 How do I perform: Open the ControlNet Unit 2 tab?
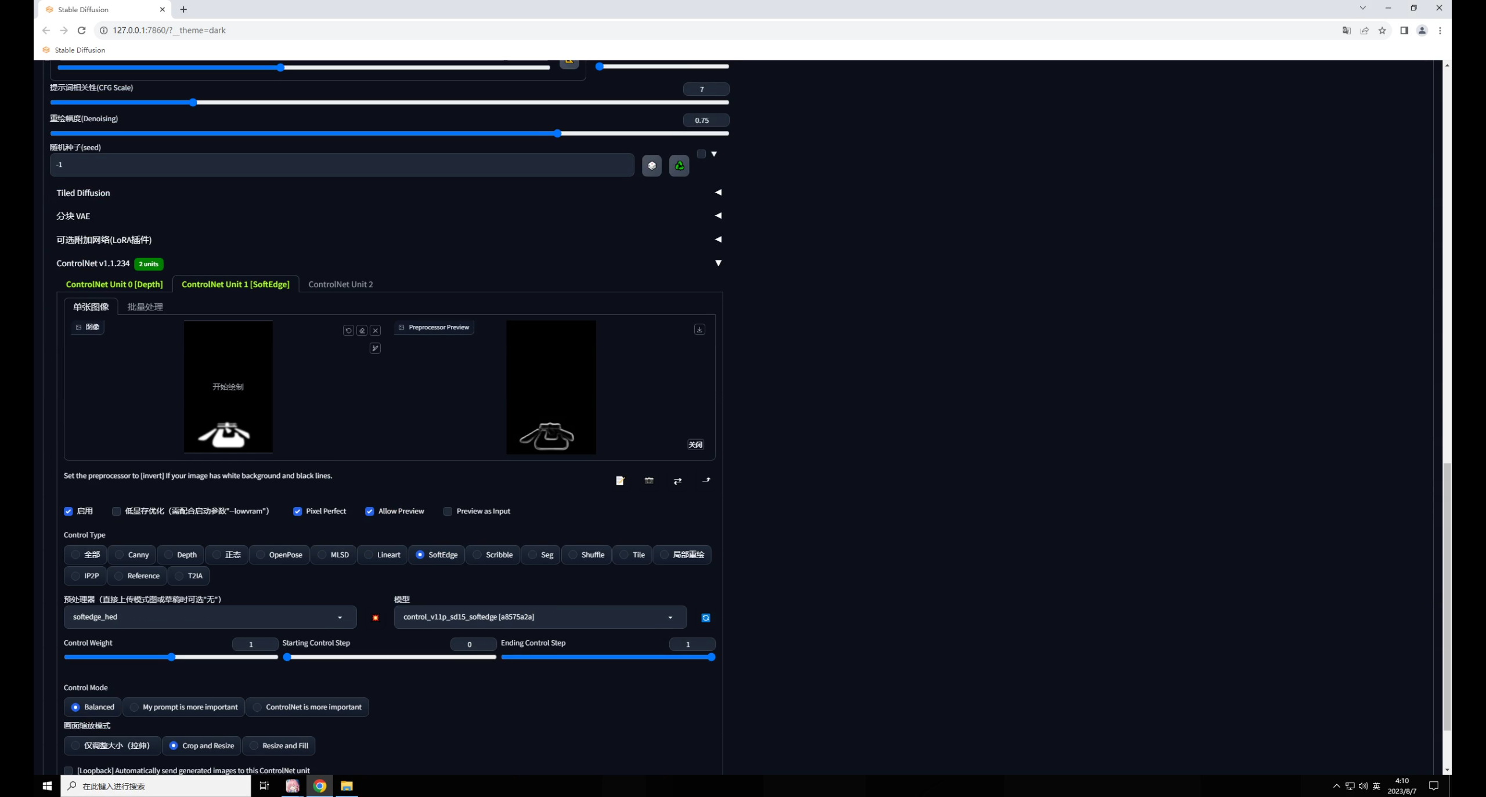[x=341, y=284]
